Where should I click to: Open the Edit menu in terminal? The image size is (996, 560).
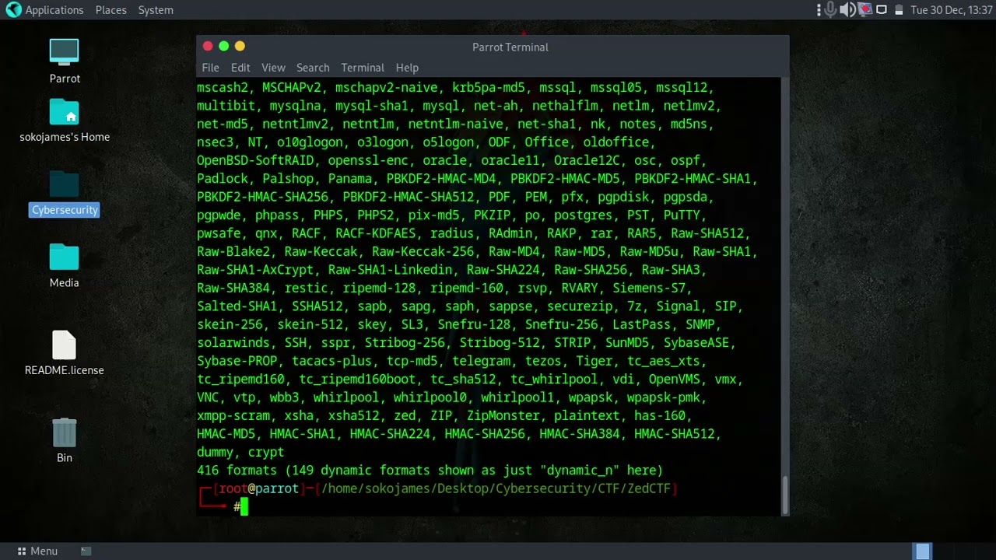point(240,68)
